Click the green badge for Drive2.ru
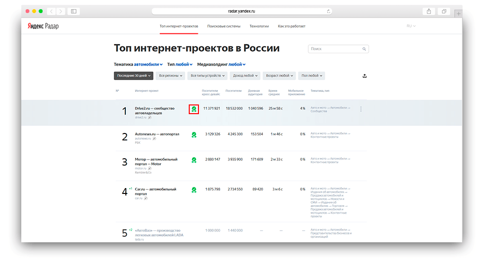The height and width of the screenshot is (266, 484). 194,109
